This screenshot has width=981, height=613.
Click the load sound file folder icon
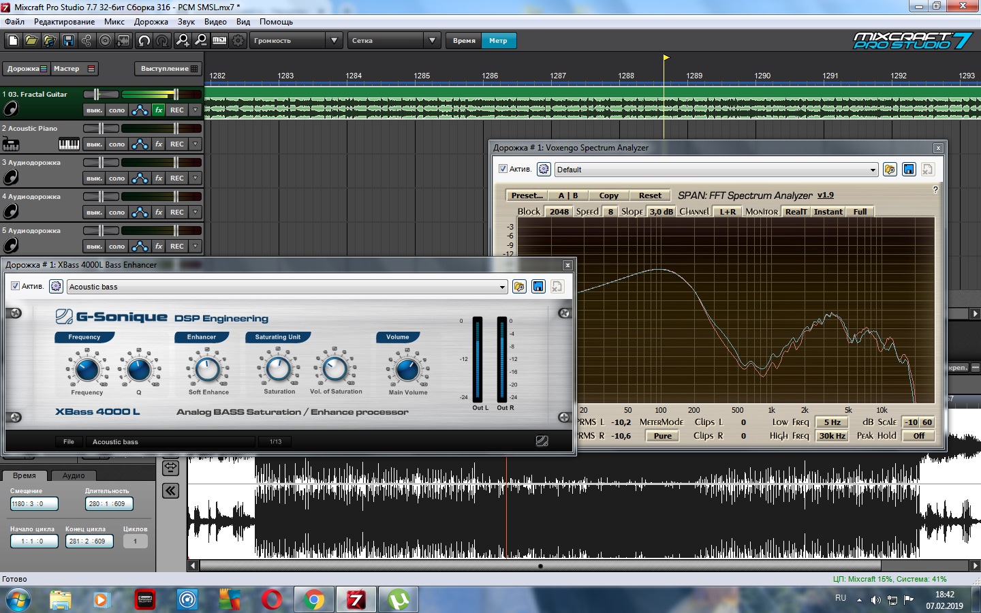pos(50,41)
